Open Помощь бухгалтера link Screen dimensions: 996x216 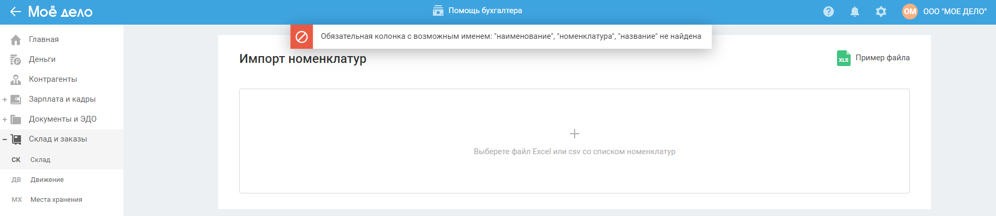tap(478, 10)
